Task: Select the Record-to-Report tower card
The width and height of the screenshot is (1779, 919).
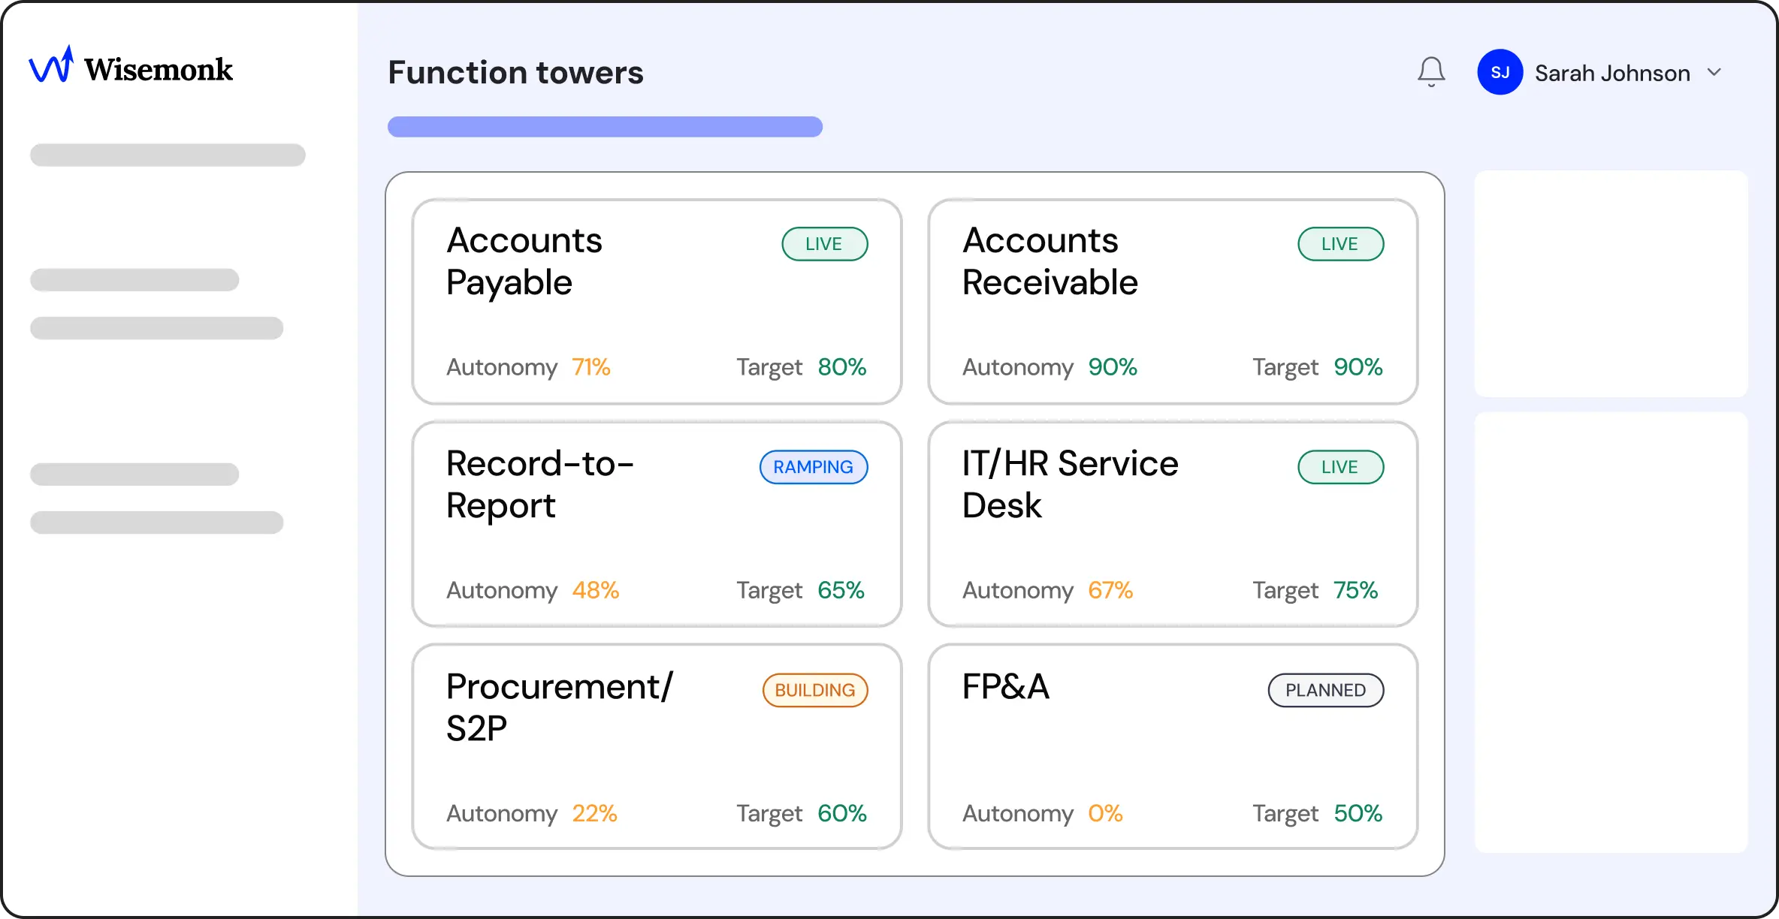Action: (x=657, y=524)
